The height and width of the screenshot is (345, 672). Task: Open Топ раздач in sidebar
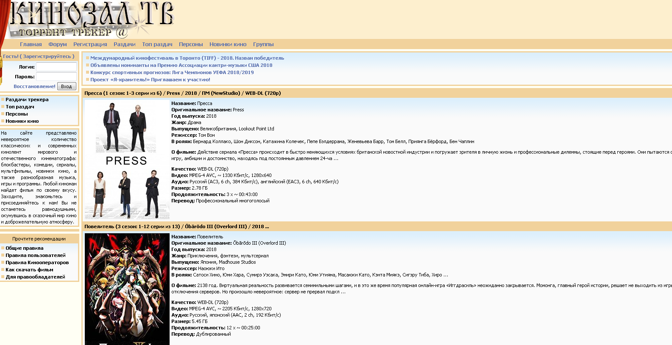[20, 107]
